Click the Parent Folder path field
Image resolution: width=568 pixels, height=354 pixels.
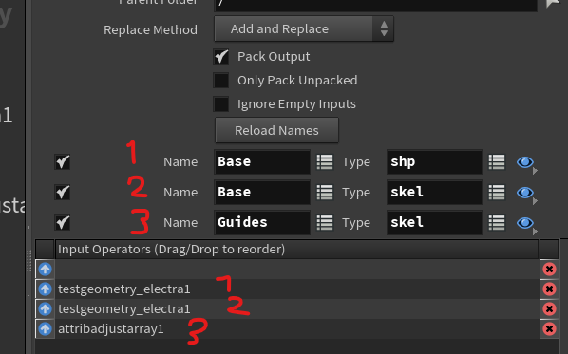(375, 5)
